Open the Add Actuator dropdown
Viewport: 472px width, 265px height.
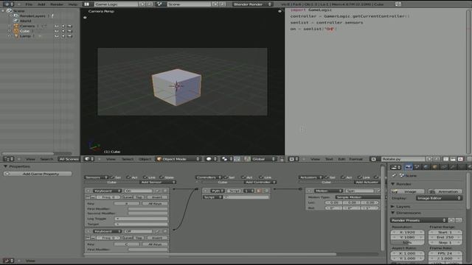(367, 182)
